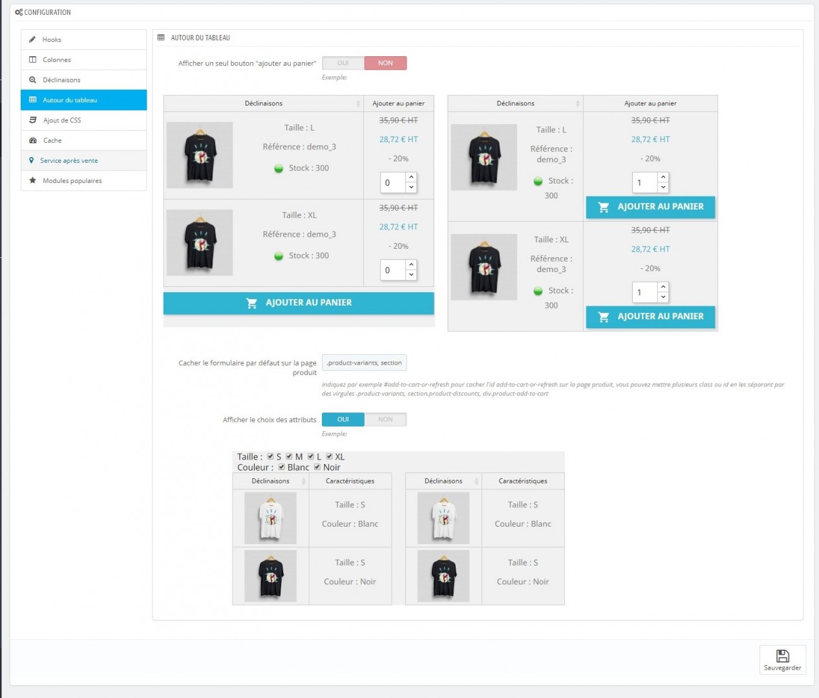Click the hide default form selector field
The image size is (819, 698).
365,363
